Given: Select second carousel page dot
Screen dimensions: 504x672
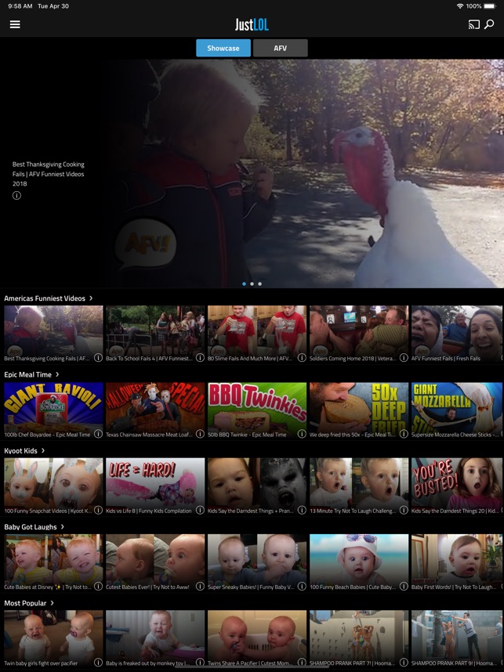Looking at the screenshot, I should (252, 284).
